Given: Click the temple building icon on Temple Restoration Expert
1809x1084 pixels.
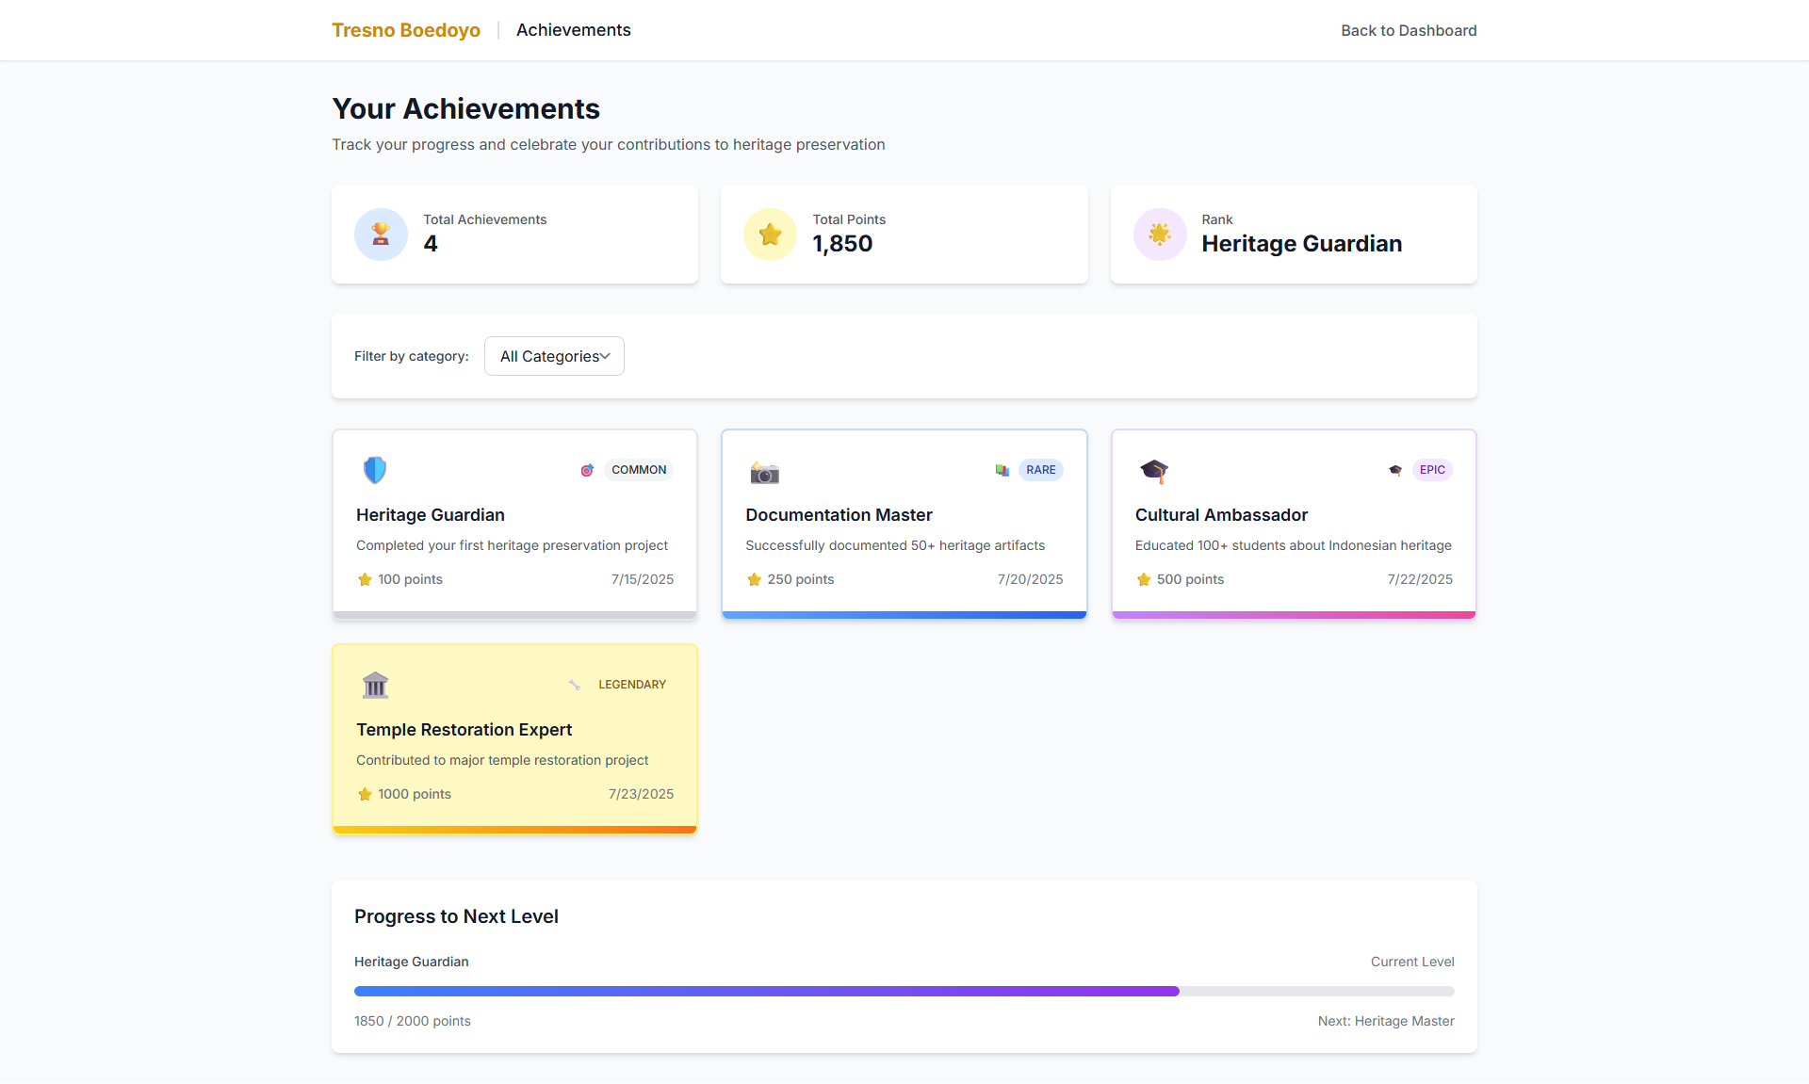Looking at the screenshot, I should click(375, 685).
